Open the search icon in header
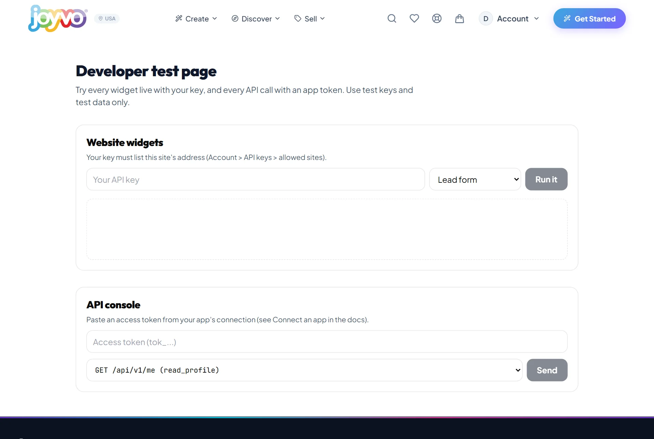 click(x=392, y=18)
